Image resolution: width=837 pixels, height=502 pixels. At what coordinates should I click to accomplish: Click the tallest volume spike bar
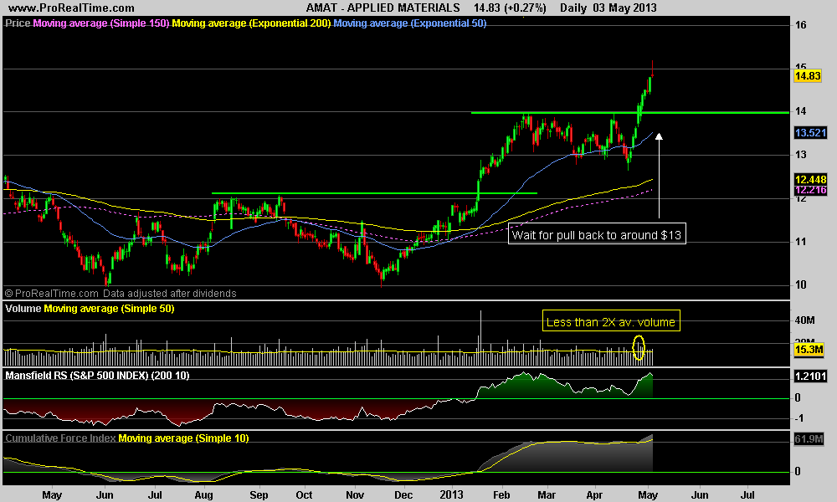[481, 338]
